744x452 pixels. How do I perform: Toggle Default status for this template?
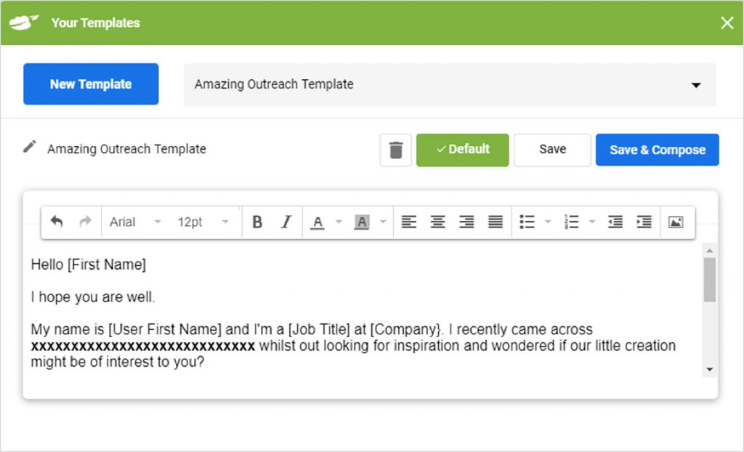(x=462, y=150)
